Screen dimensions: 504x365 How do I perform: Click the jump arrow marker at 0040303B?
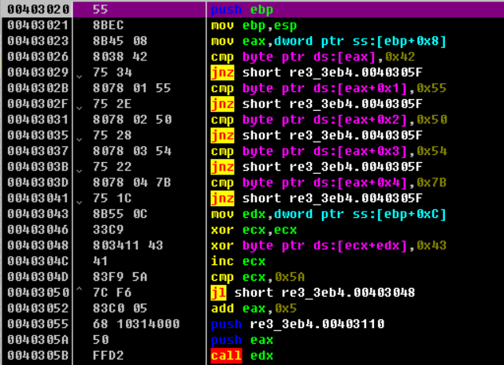[79, 171]
